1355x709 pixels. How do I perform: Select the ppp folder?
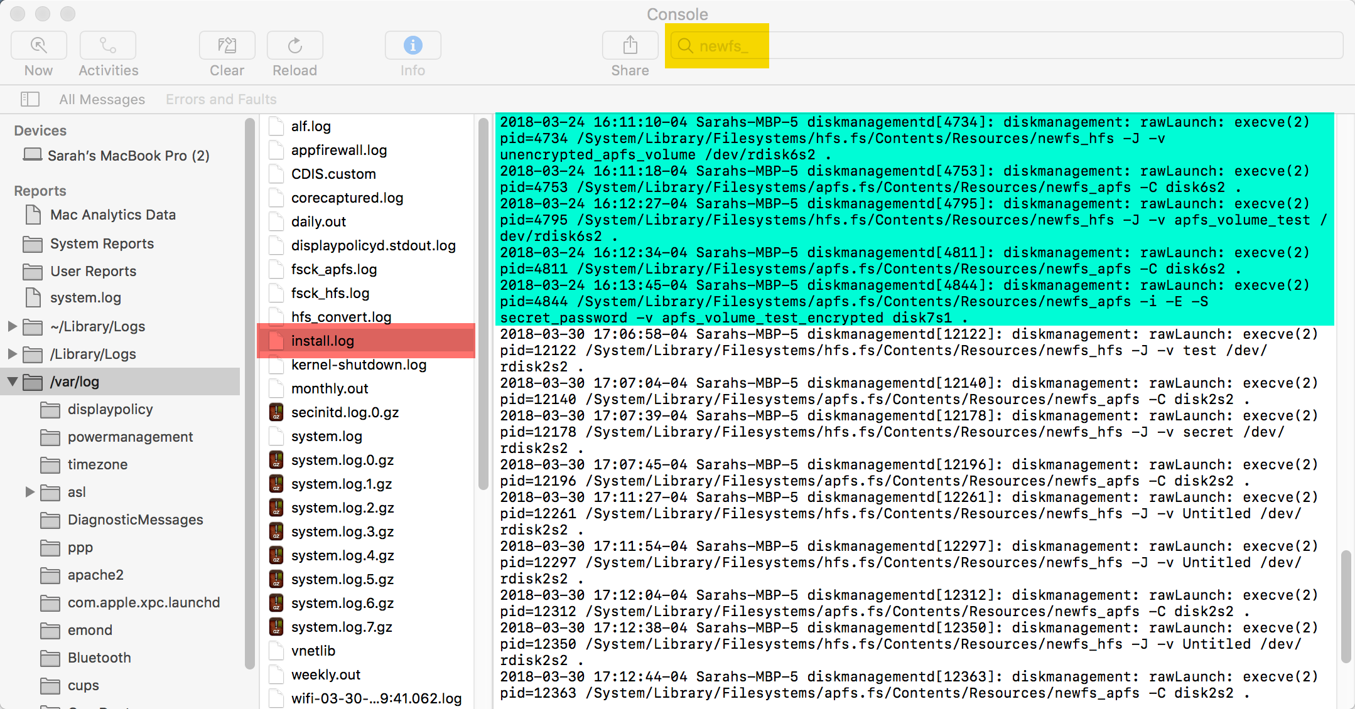(67, 547)
